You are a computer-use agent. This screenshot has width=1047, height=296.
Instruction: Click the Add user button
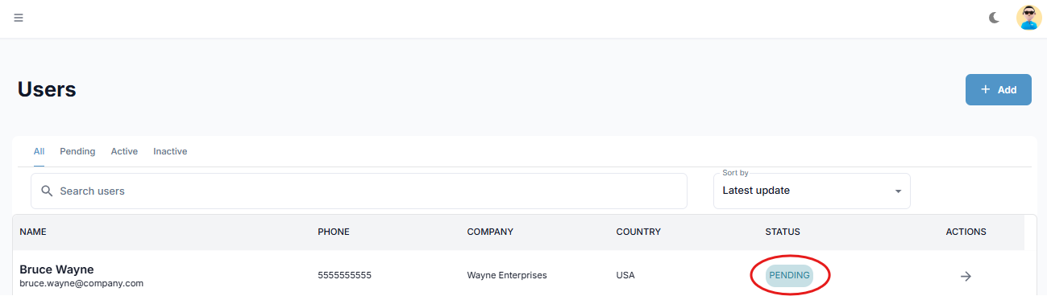999,90
